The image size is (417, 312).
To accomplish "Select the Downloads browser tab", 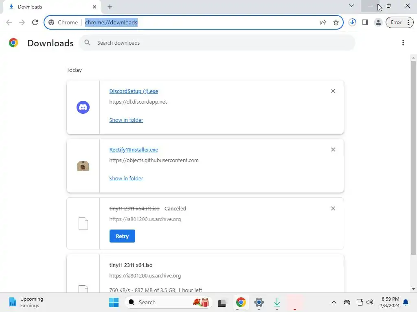I will 52,7.
